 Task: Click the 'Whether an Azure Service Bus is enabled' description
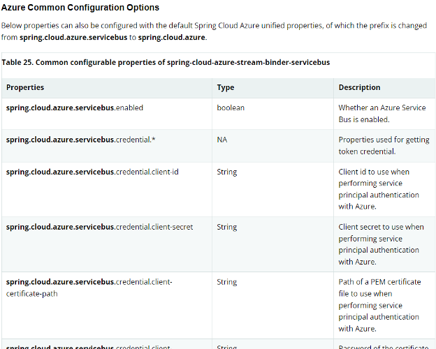click(381, 114)
